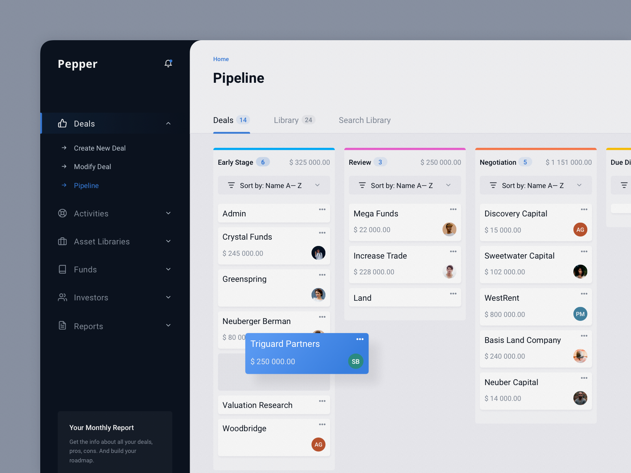Open more options on Greenspring card
Image resolution: width=631 pixels, height=473 pixels.
click(x=322, y=275)
